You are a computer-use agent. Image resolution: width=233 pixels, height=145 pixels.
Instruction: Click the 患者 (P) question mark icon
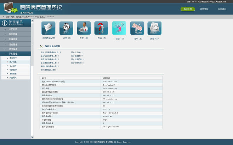pos(101,28)
